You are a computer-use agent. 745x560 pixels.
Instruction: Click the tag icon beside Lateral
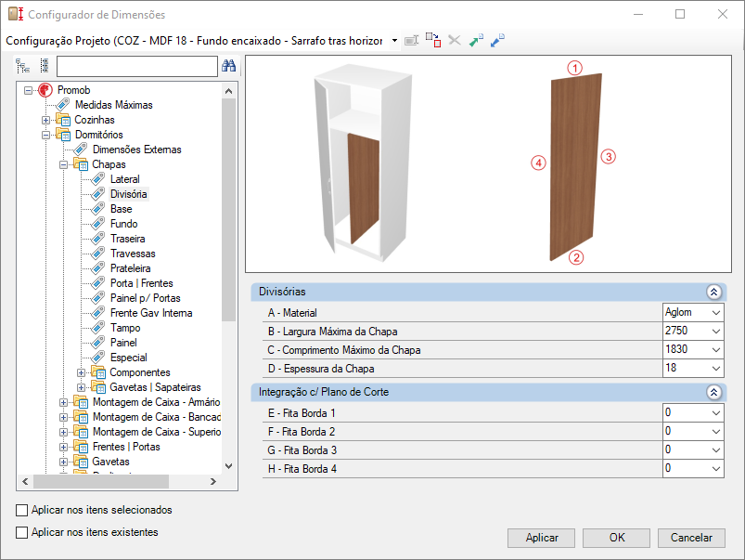pyautogui.click(x=97, y=179)
